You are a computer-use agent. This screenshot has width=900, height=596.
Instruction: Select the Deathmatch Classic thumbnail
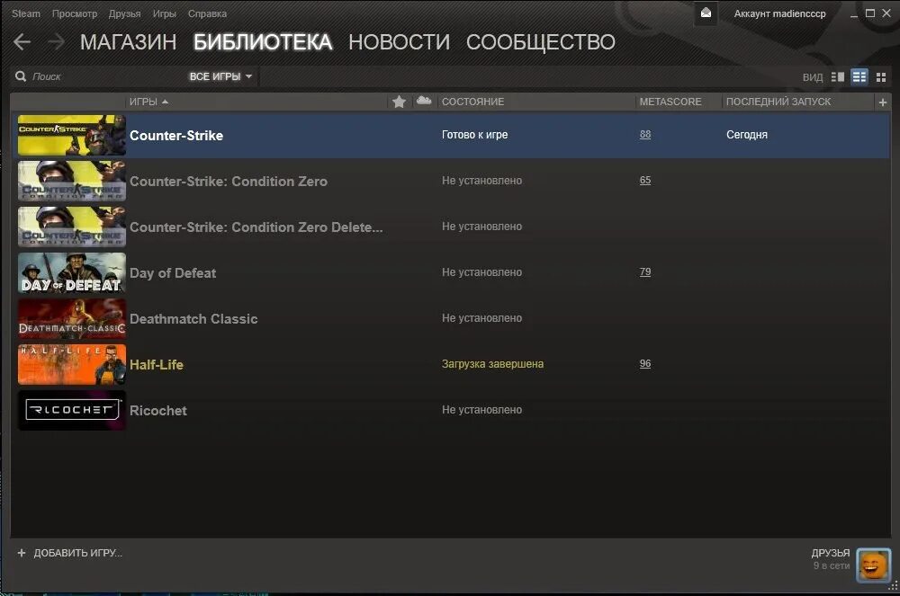click(x=72, y=318)
